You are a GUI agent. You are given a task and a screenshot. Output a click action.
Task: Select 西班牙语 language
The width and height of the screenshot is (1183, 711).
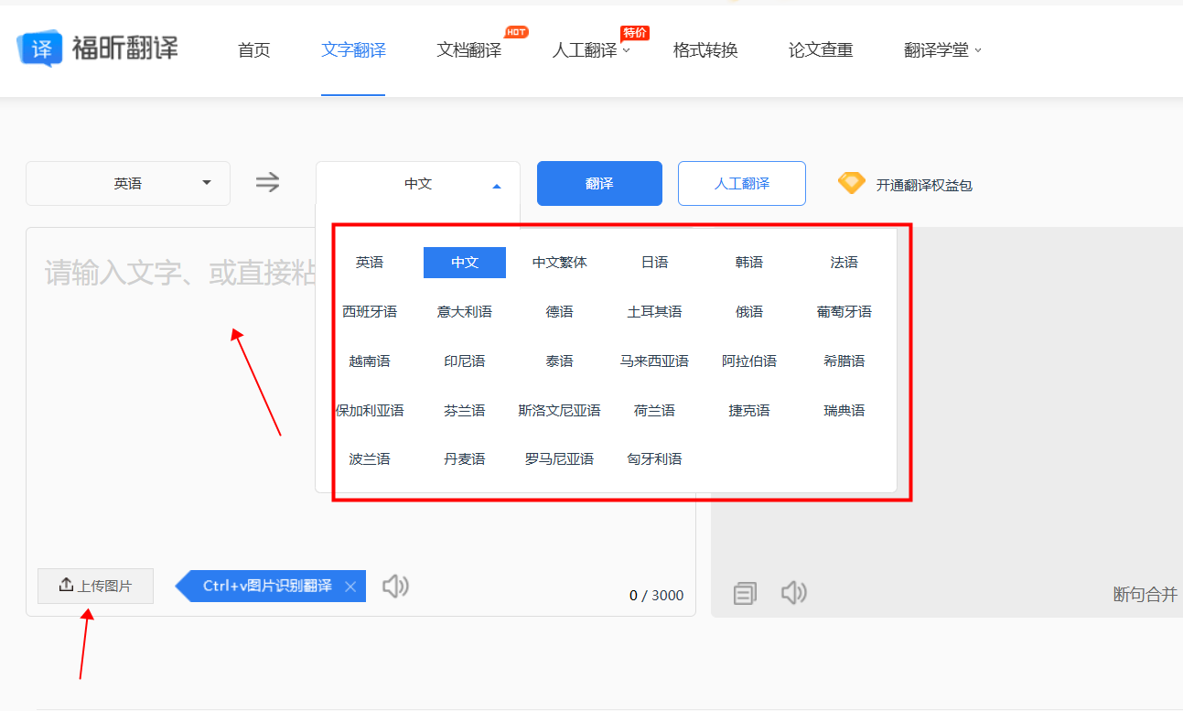pyautogui.click(x=370, y=312)
